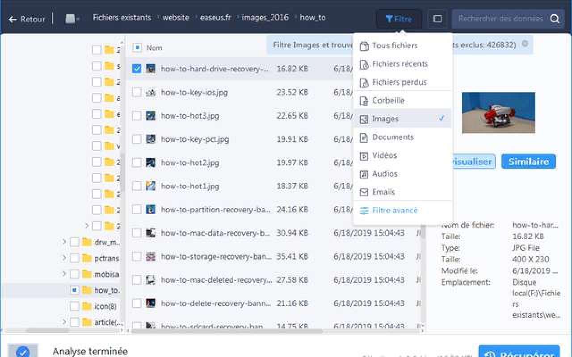The width and height of the screenshot is (572, 357).
Task: Select the Emails filter icon
Action: [x=364, y=192]
